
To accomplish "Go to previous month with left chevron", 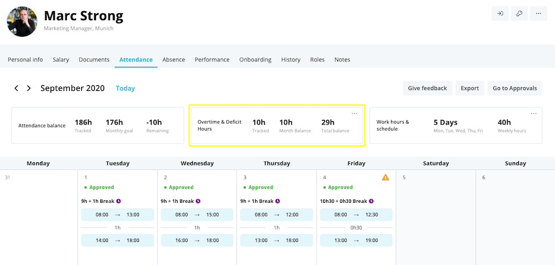I will pyautogui.click(x=17, y=88).
